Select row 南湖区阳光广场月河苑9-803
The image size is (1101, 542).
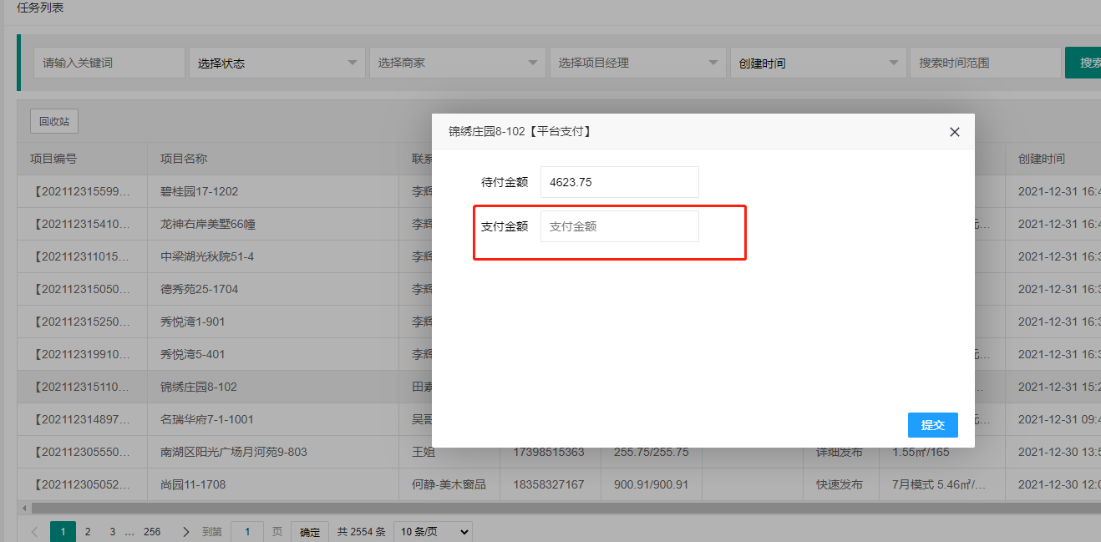pyautogui.click(x=234, y=452)
